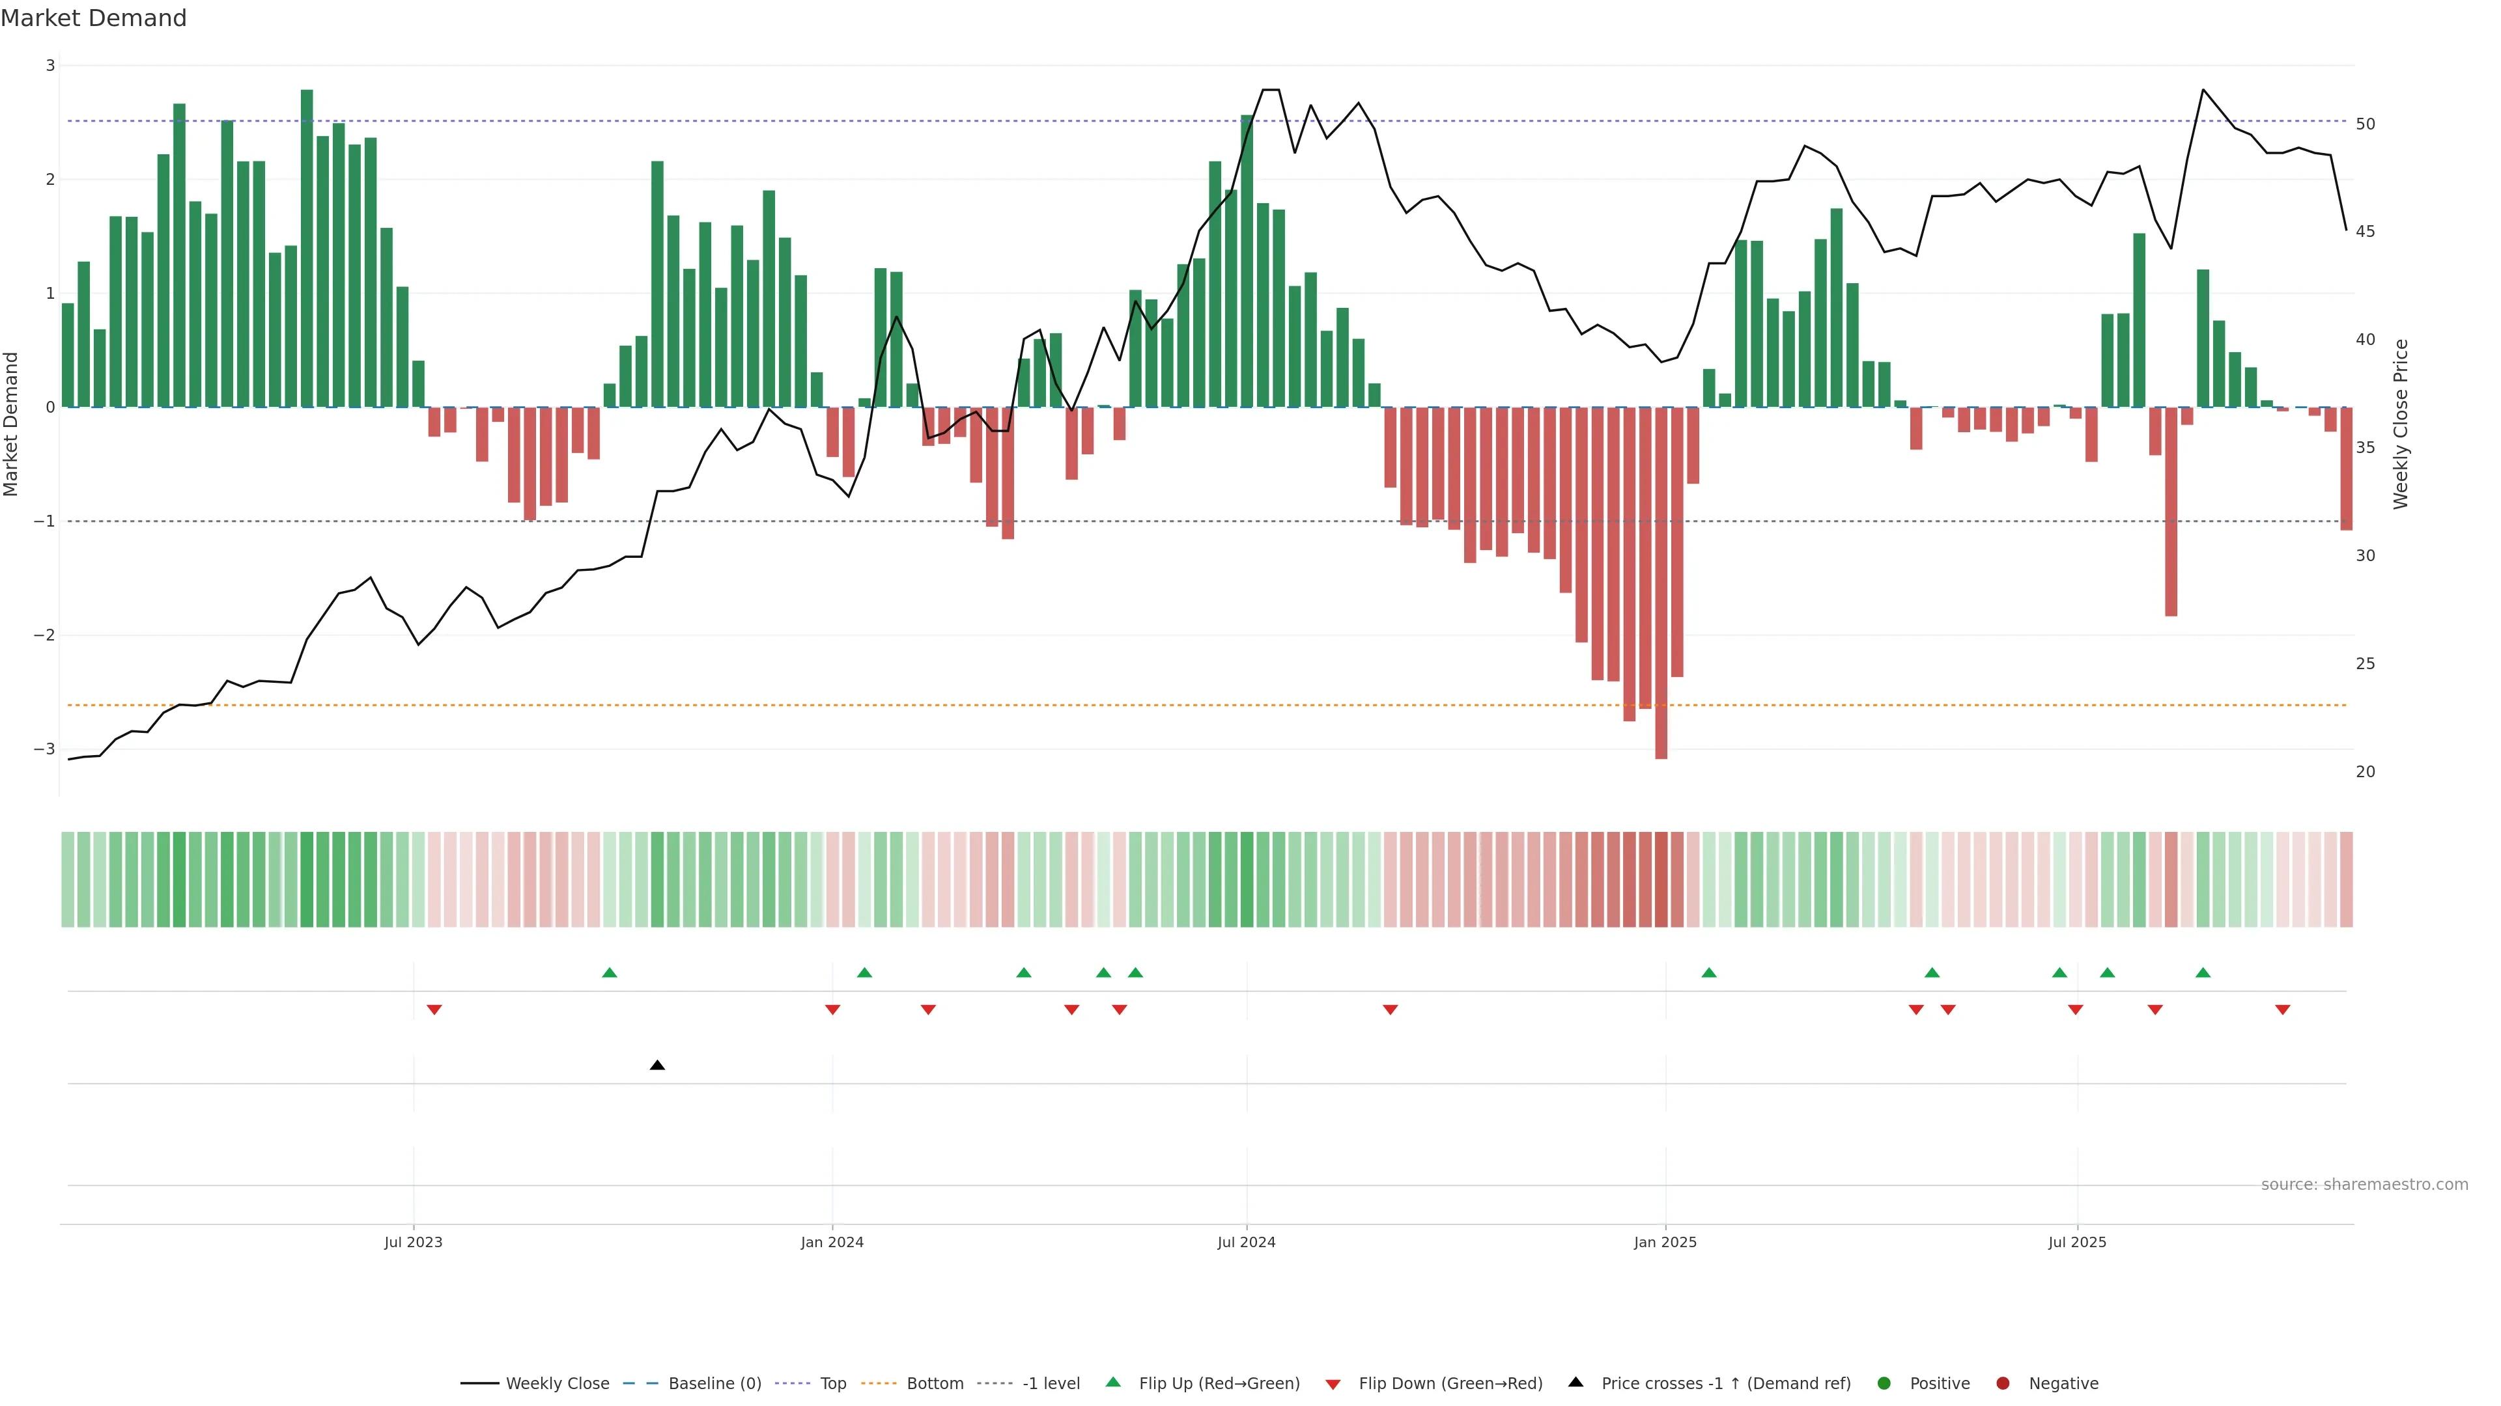Click the Jan 2024 x-axis label
The height and width of the screenshot is (1406, 2501).
click(x=832, y=1242)
